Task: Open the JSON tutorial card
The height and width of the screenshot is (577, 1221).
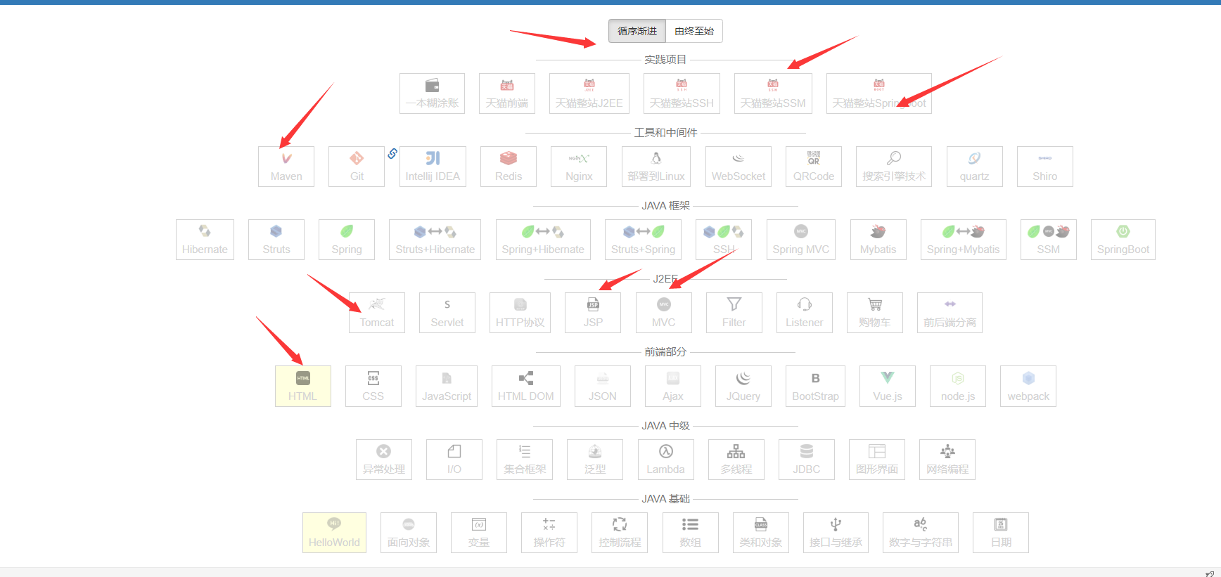Action: coord(603,386)
